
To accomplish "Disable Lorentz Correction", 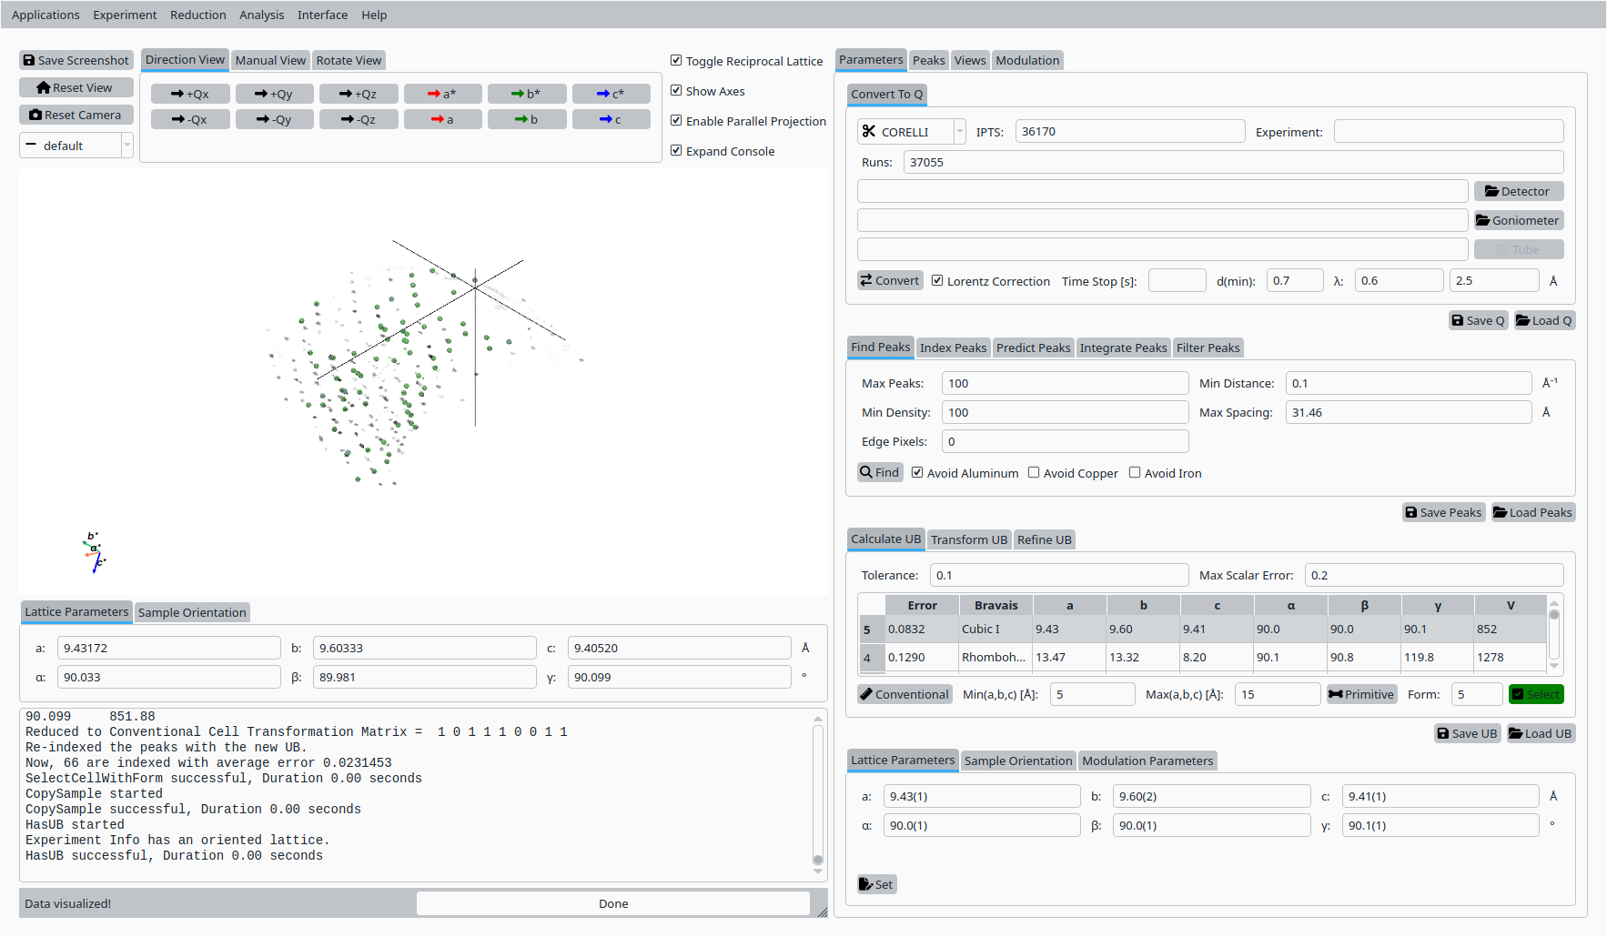I will pos(937,281).
